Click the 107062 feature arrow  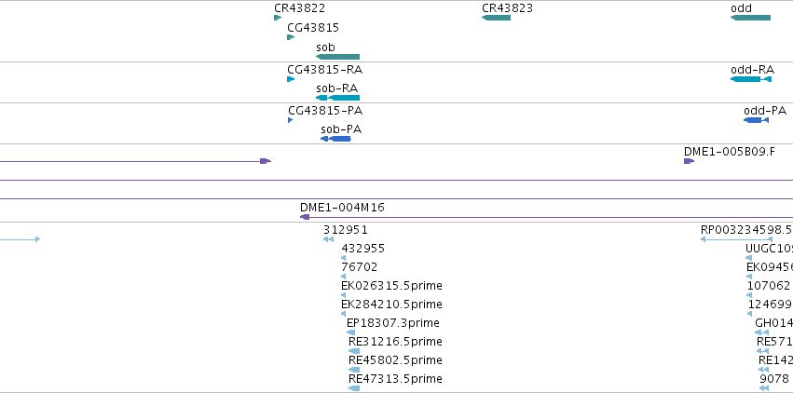749,295
